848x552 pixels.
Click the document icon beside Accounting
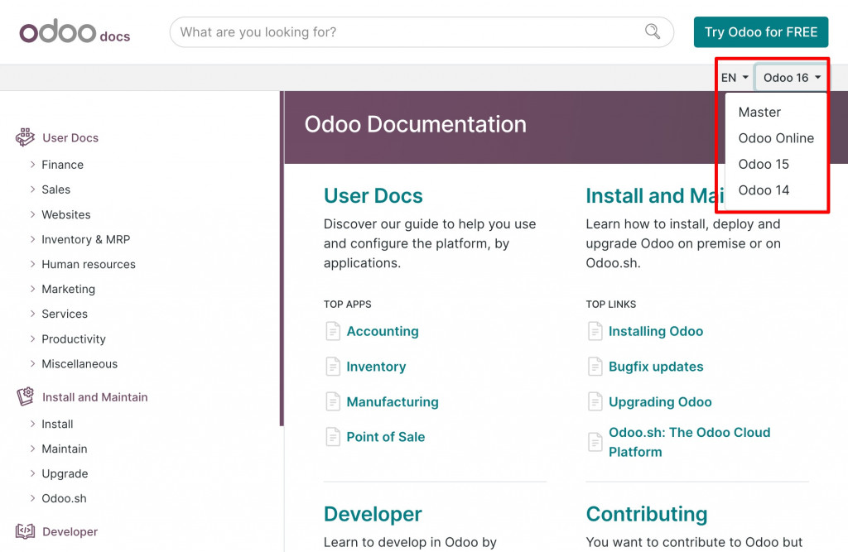click(x=333, y=331)
